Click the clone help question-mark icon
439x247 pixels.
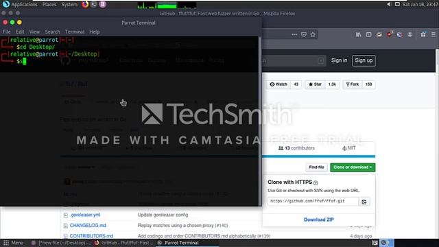click(316, 183)
